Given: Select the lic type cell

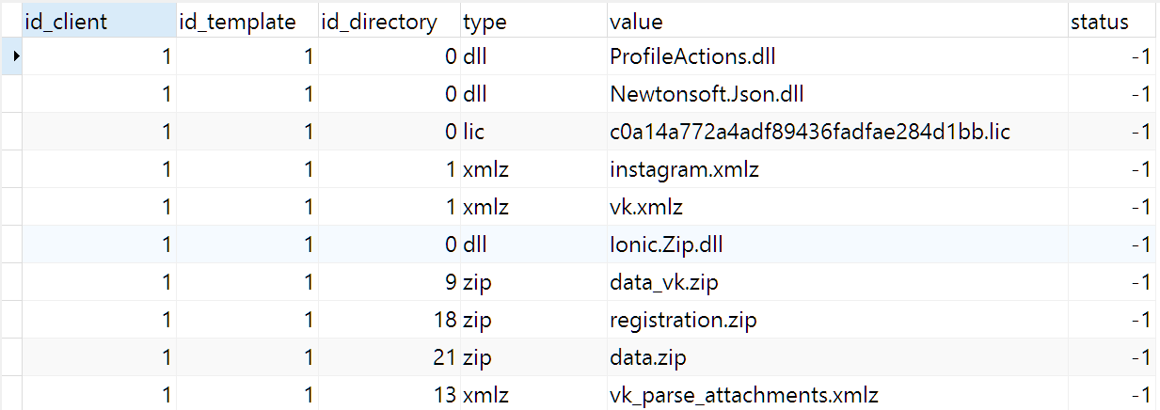Looking at the screenshot, I should tap(533, 132).
